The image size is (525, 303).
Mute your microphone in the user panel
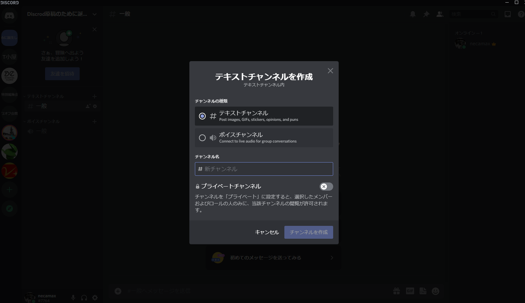(x=73, y=297)
